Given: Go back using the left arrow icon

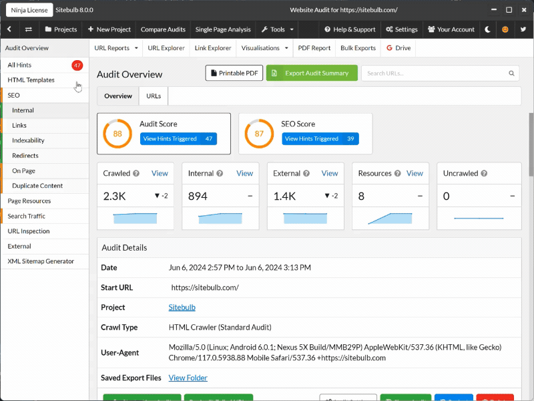Looking at the screenshot, I should pyautogui.click(x=9, y=29).
